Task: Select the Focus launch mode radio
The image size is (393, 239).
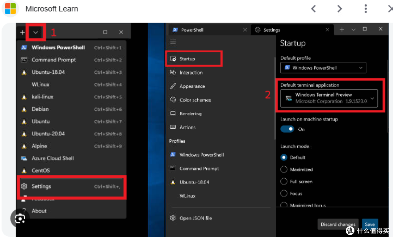Action: (x=284, y=194)
